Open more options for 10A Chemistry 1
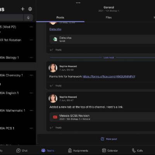The width and height of the screenshot is (155, 155). click(x=31, y=75)
